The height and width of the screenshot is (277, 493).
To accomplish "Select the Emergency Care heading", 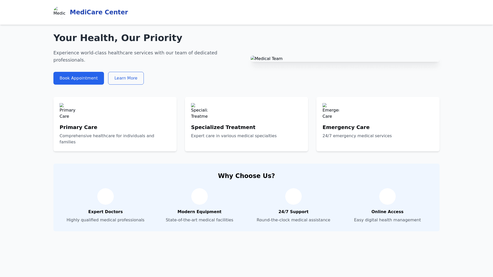I will (346, 127).
